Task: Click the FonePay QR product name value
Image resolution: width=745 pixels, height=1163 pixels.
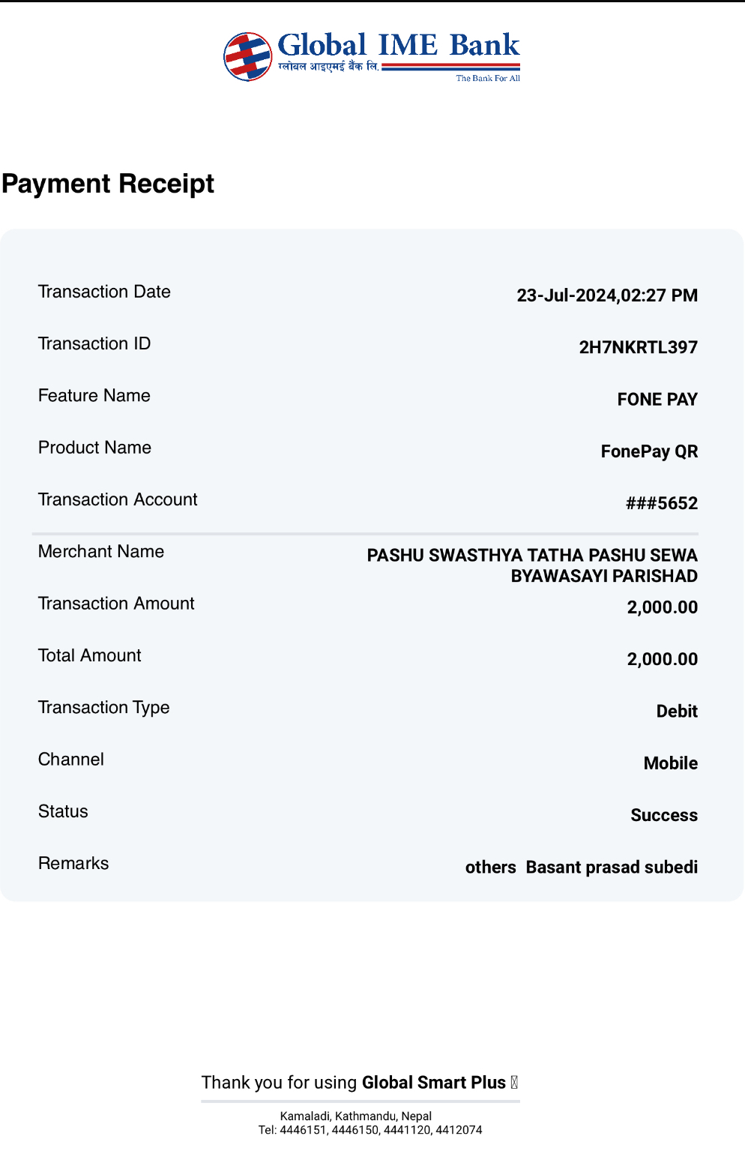Action: pyautogui.click(x=649, y=451)
